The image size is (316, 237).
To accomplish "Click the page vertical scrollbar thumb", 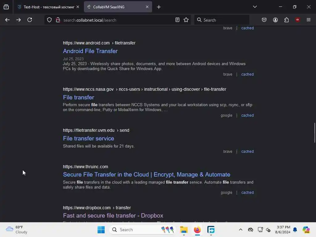I will coord(314,133).
